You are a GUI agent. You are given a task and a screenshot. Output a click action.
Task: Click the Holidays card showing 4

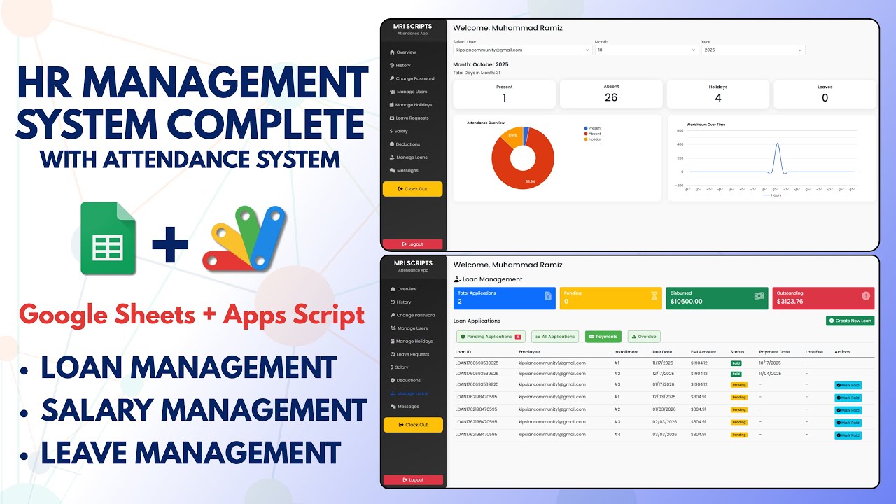coord(718,94)
